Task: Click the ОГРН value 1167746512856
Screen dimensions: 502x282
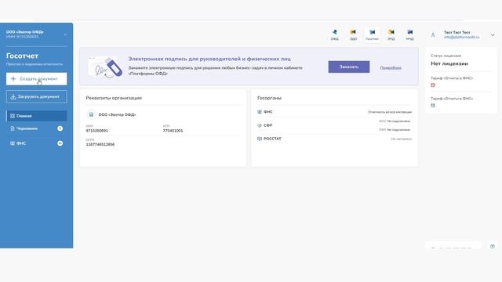Action: pyautogui.click(x=100, y=144)
